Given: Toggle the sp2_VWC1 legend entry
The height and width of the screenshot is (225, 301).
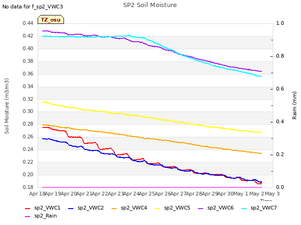Looking at the screenshot, I should pyautogui.click(x=43, y=208).
